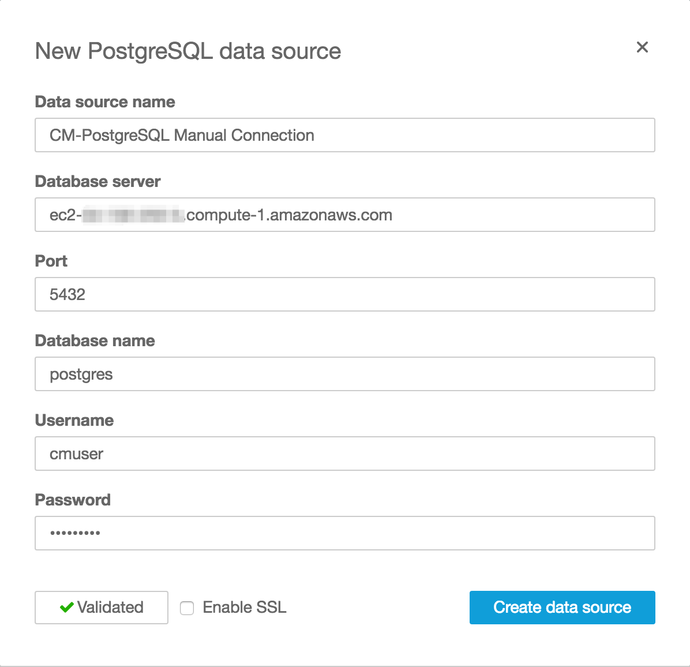Click the Enable SSL label text
Viewport: 690px width, 667px height.
click(x=244, y=607)
